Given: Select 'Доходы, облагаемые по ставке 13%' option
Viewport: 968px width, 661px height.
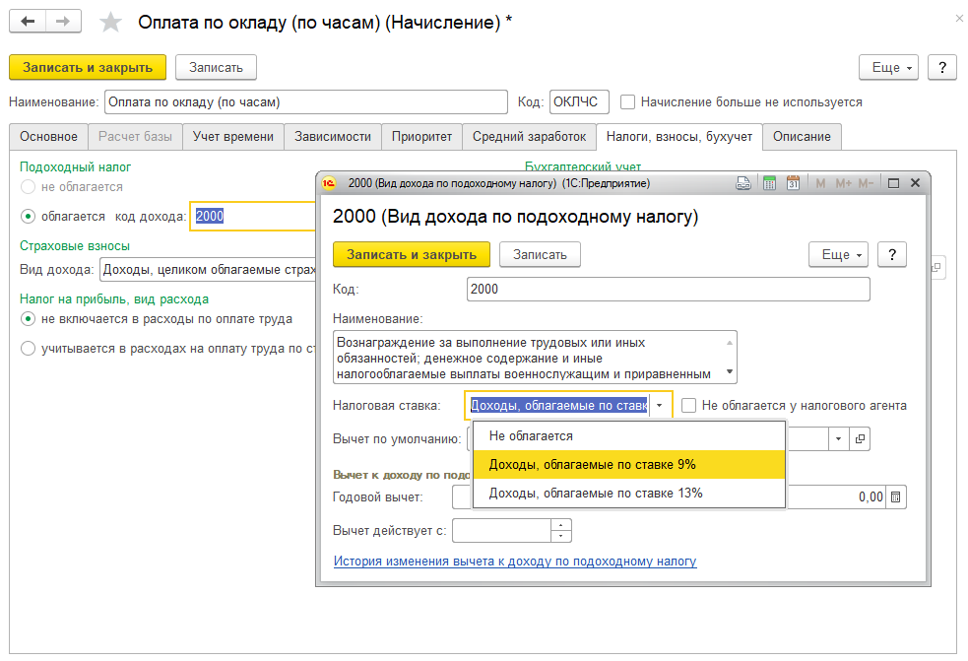Looking at the screenshot, I should click(596, 494).
